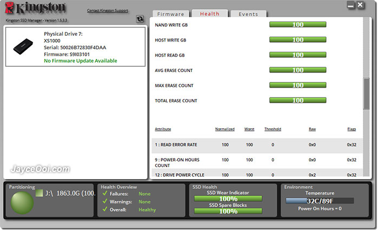Click the Power On Hours = 0 text
Image resolution: width=379 pixels, height=231 pixels.
[320, 208]
